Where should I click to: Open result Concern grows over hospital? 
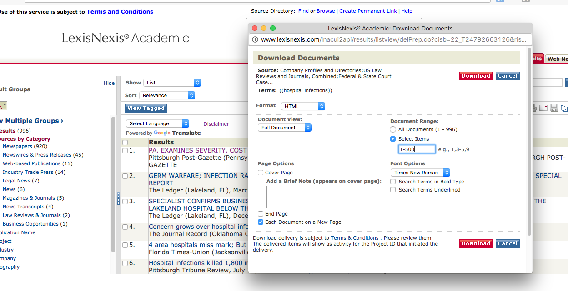tap(199, 227)
